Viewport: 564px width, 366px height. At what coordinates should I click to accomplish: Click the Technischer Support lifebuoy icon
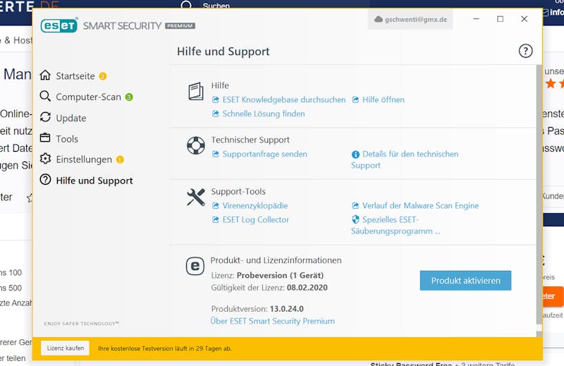(196, 145)
